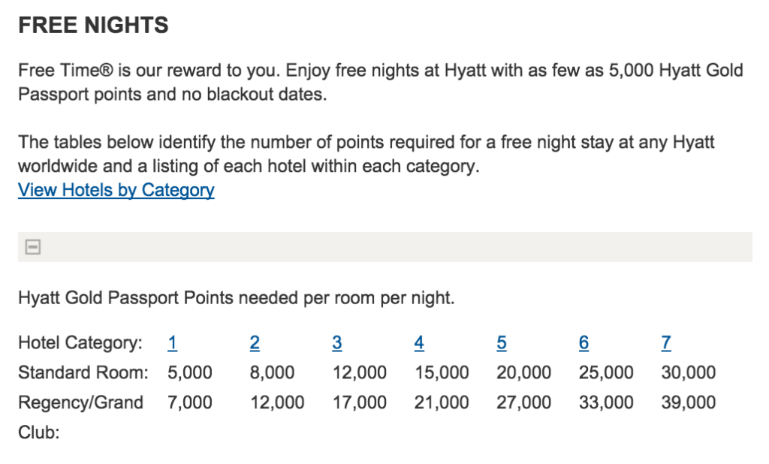View hotels in category 6
Image resolution: width=769 pixels, height=464 pixels.
584,342
